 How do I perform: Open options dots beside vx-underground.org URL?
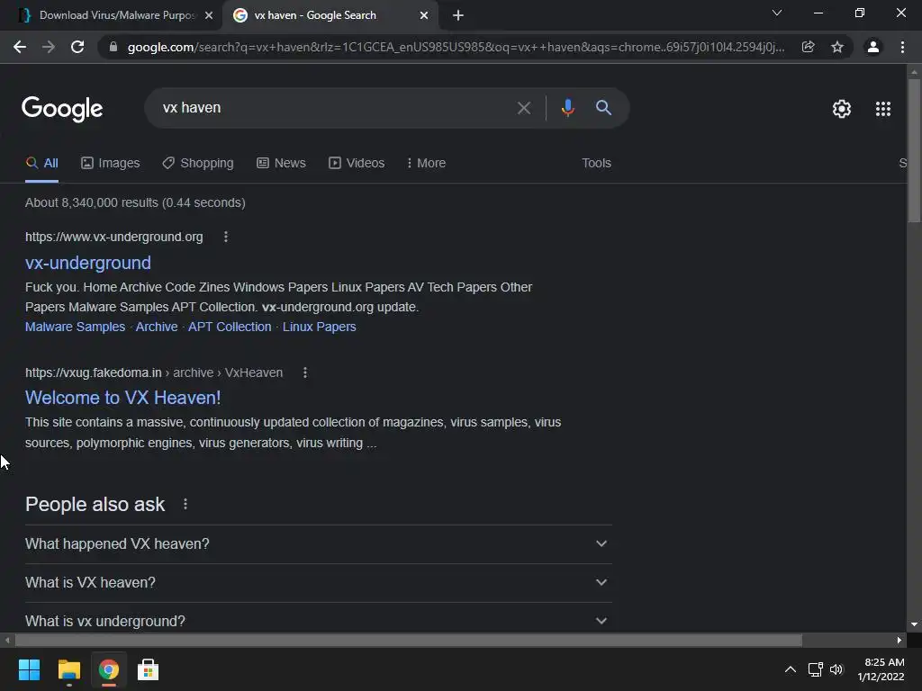[226, 237]
